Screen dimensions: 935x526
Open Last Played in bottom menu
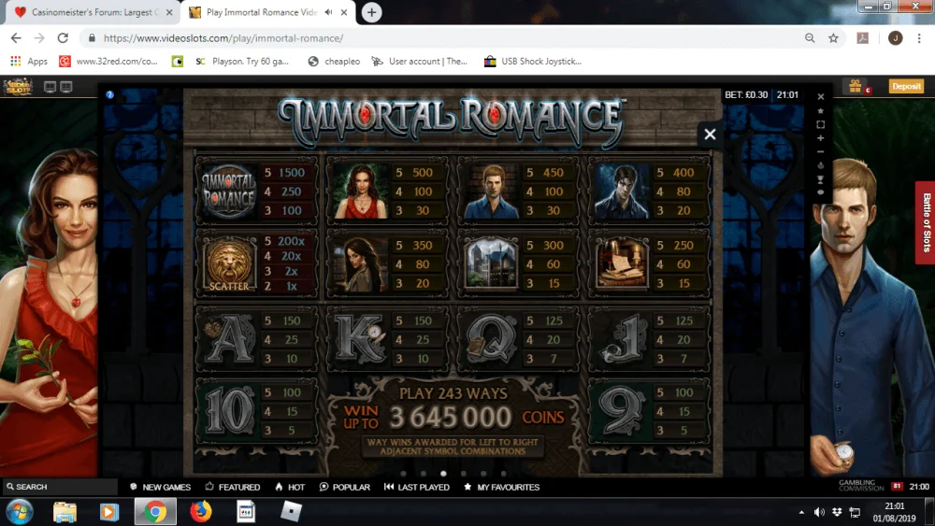(x=417, y=487)
